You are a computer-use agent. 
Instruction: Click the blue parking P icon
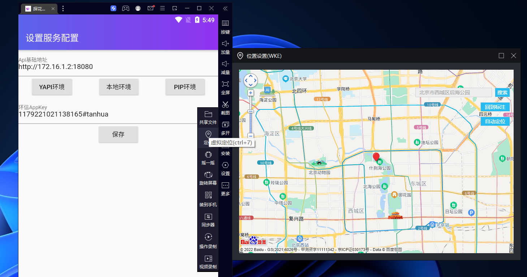pos(471,213)
